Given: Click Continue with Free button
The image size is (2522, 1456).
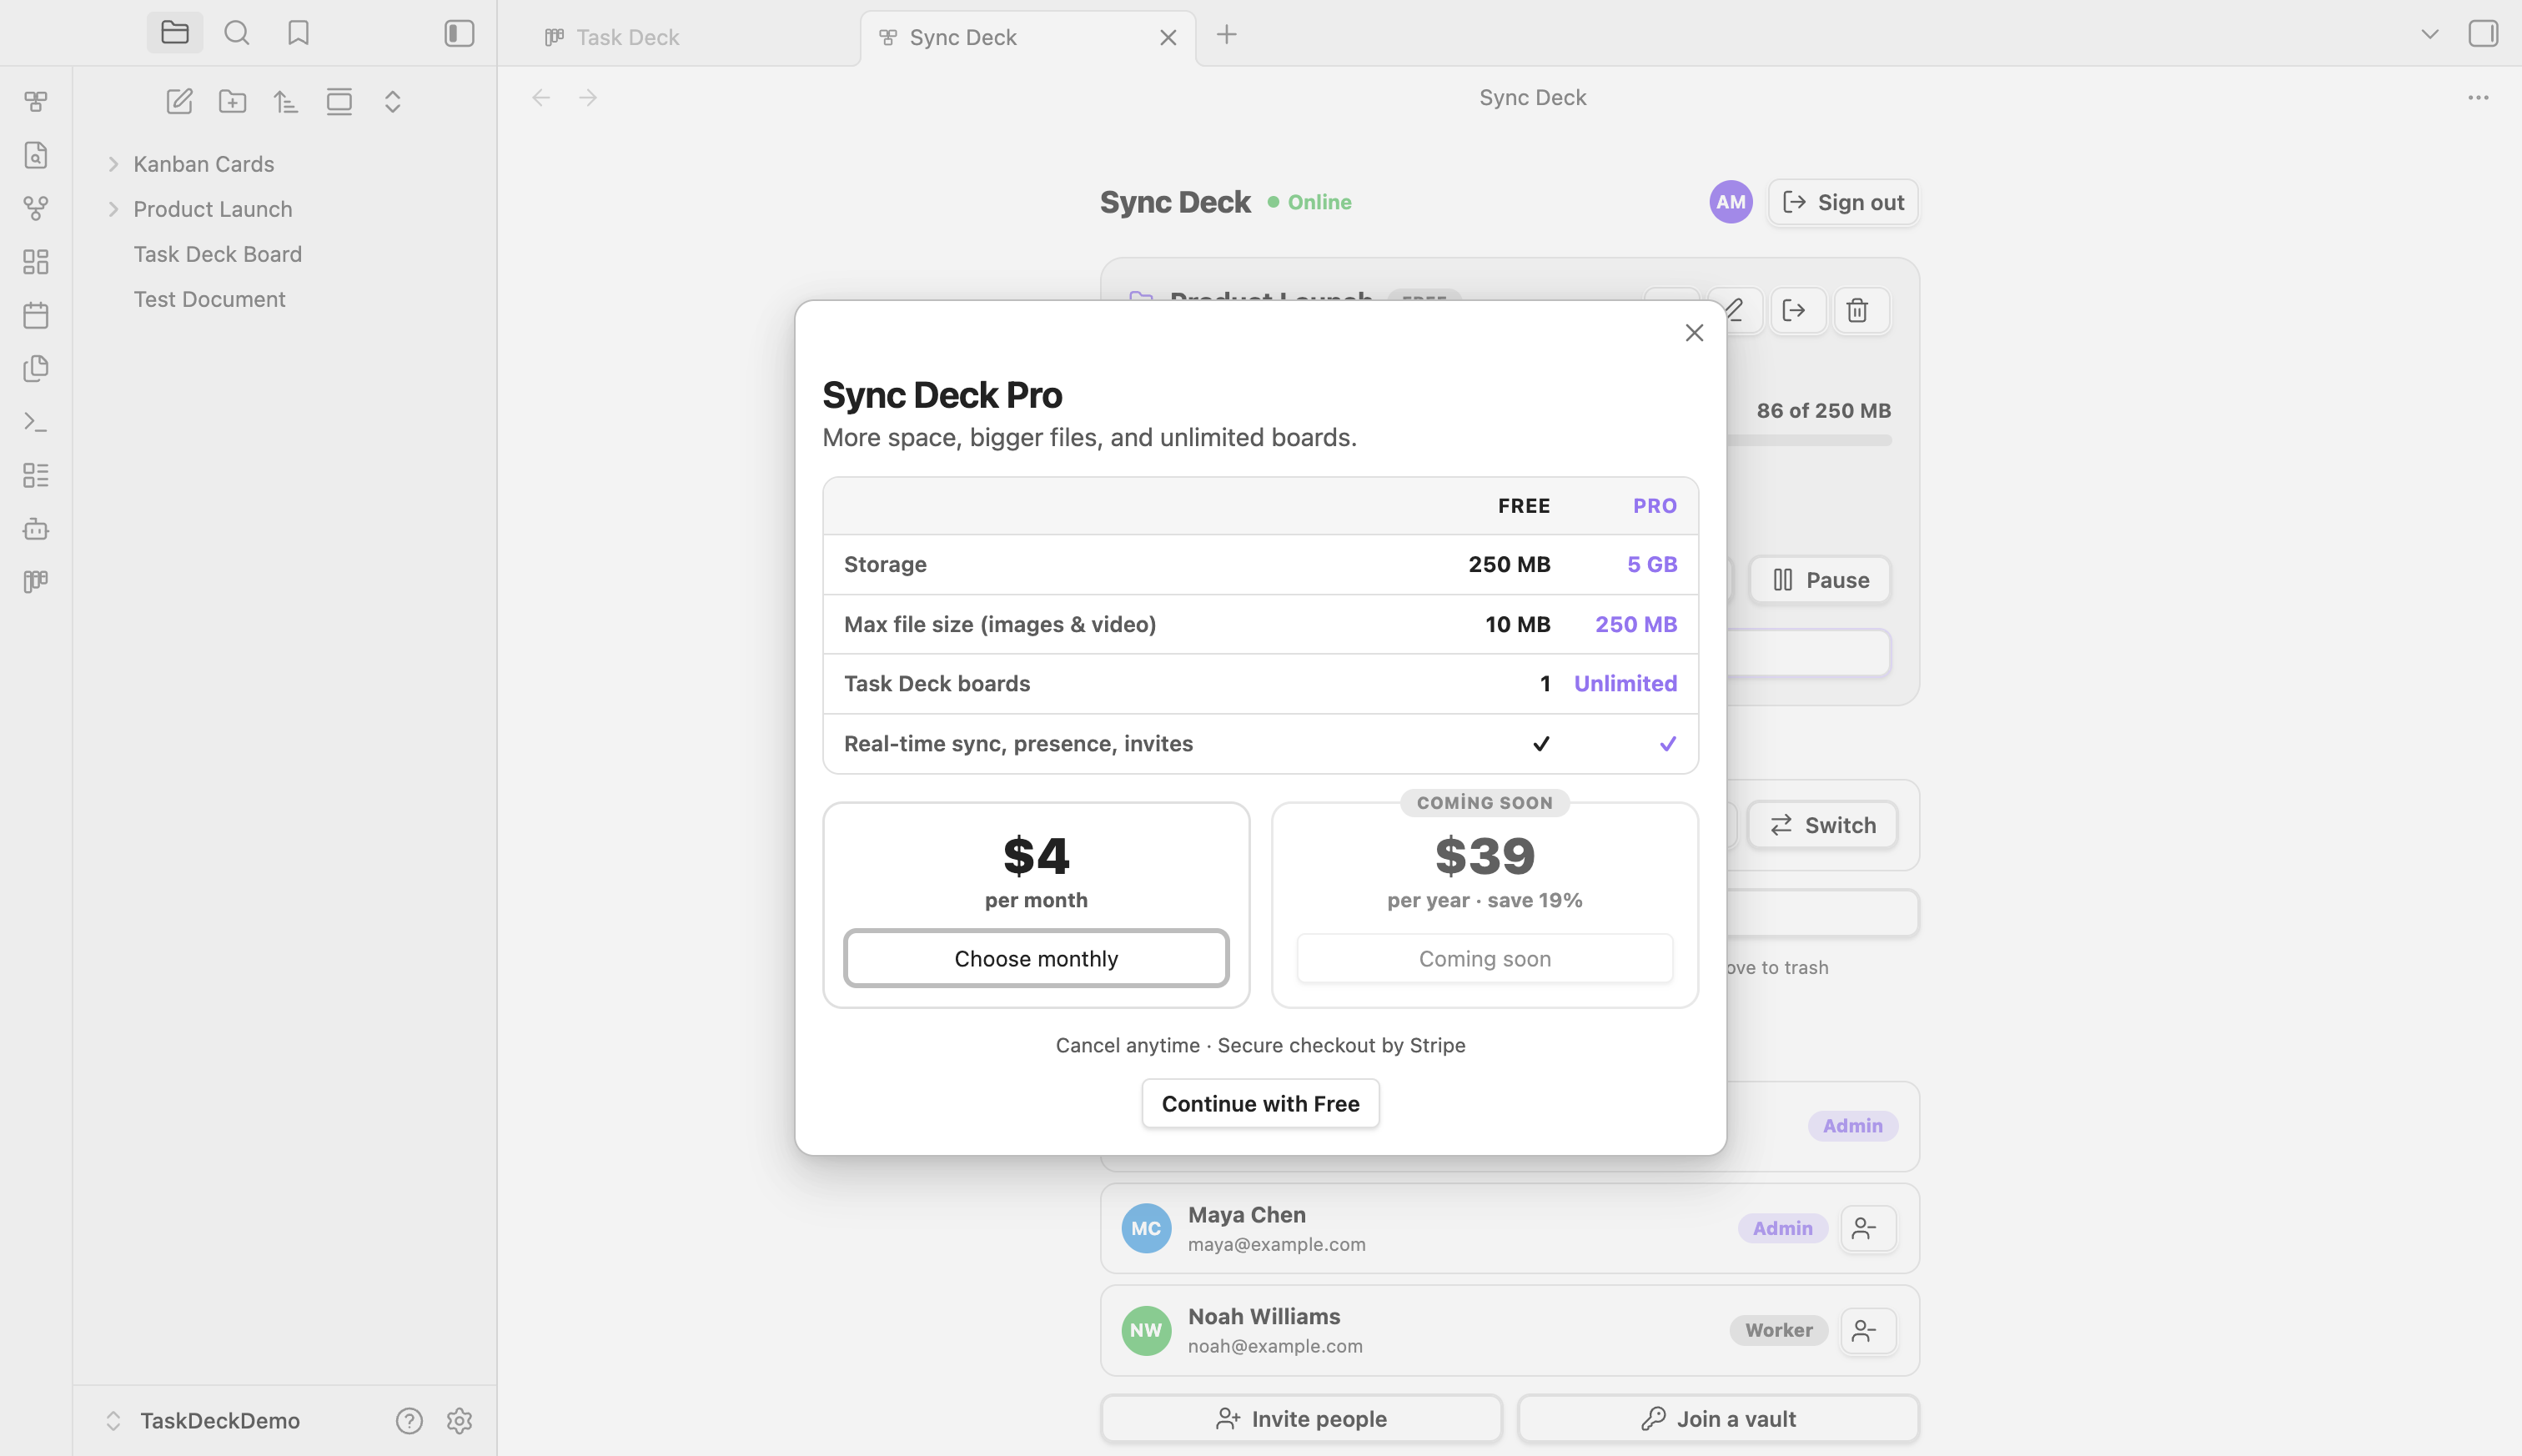Looking at the screenshot, I should click(x=1260, y=1103).
